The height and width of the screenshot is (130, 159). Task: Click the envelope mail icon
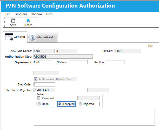[150, 46]
